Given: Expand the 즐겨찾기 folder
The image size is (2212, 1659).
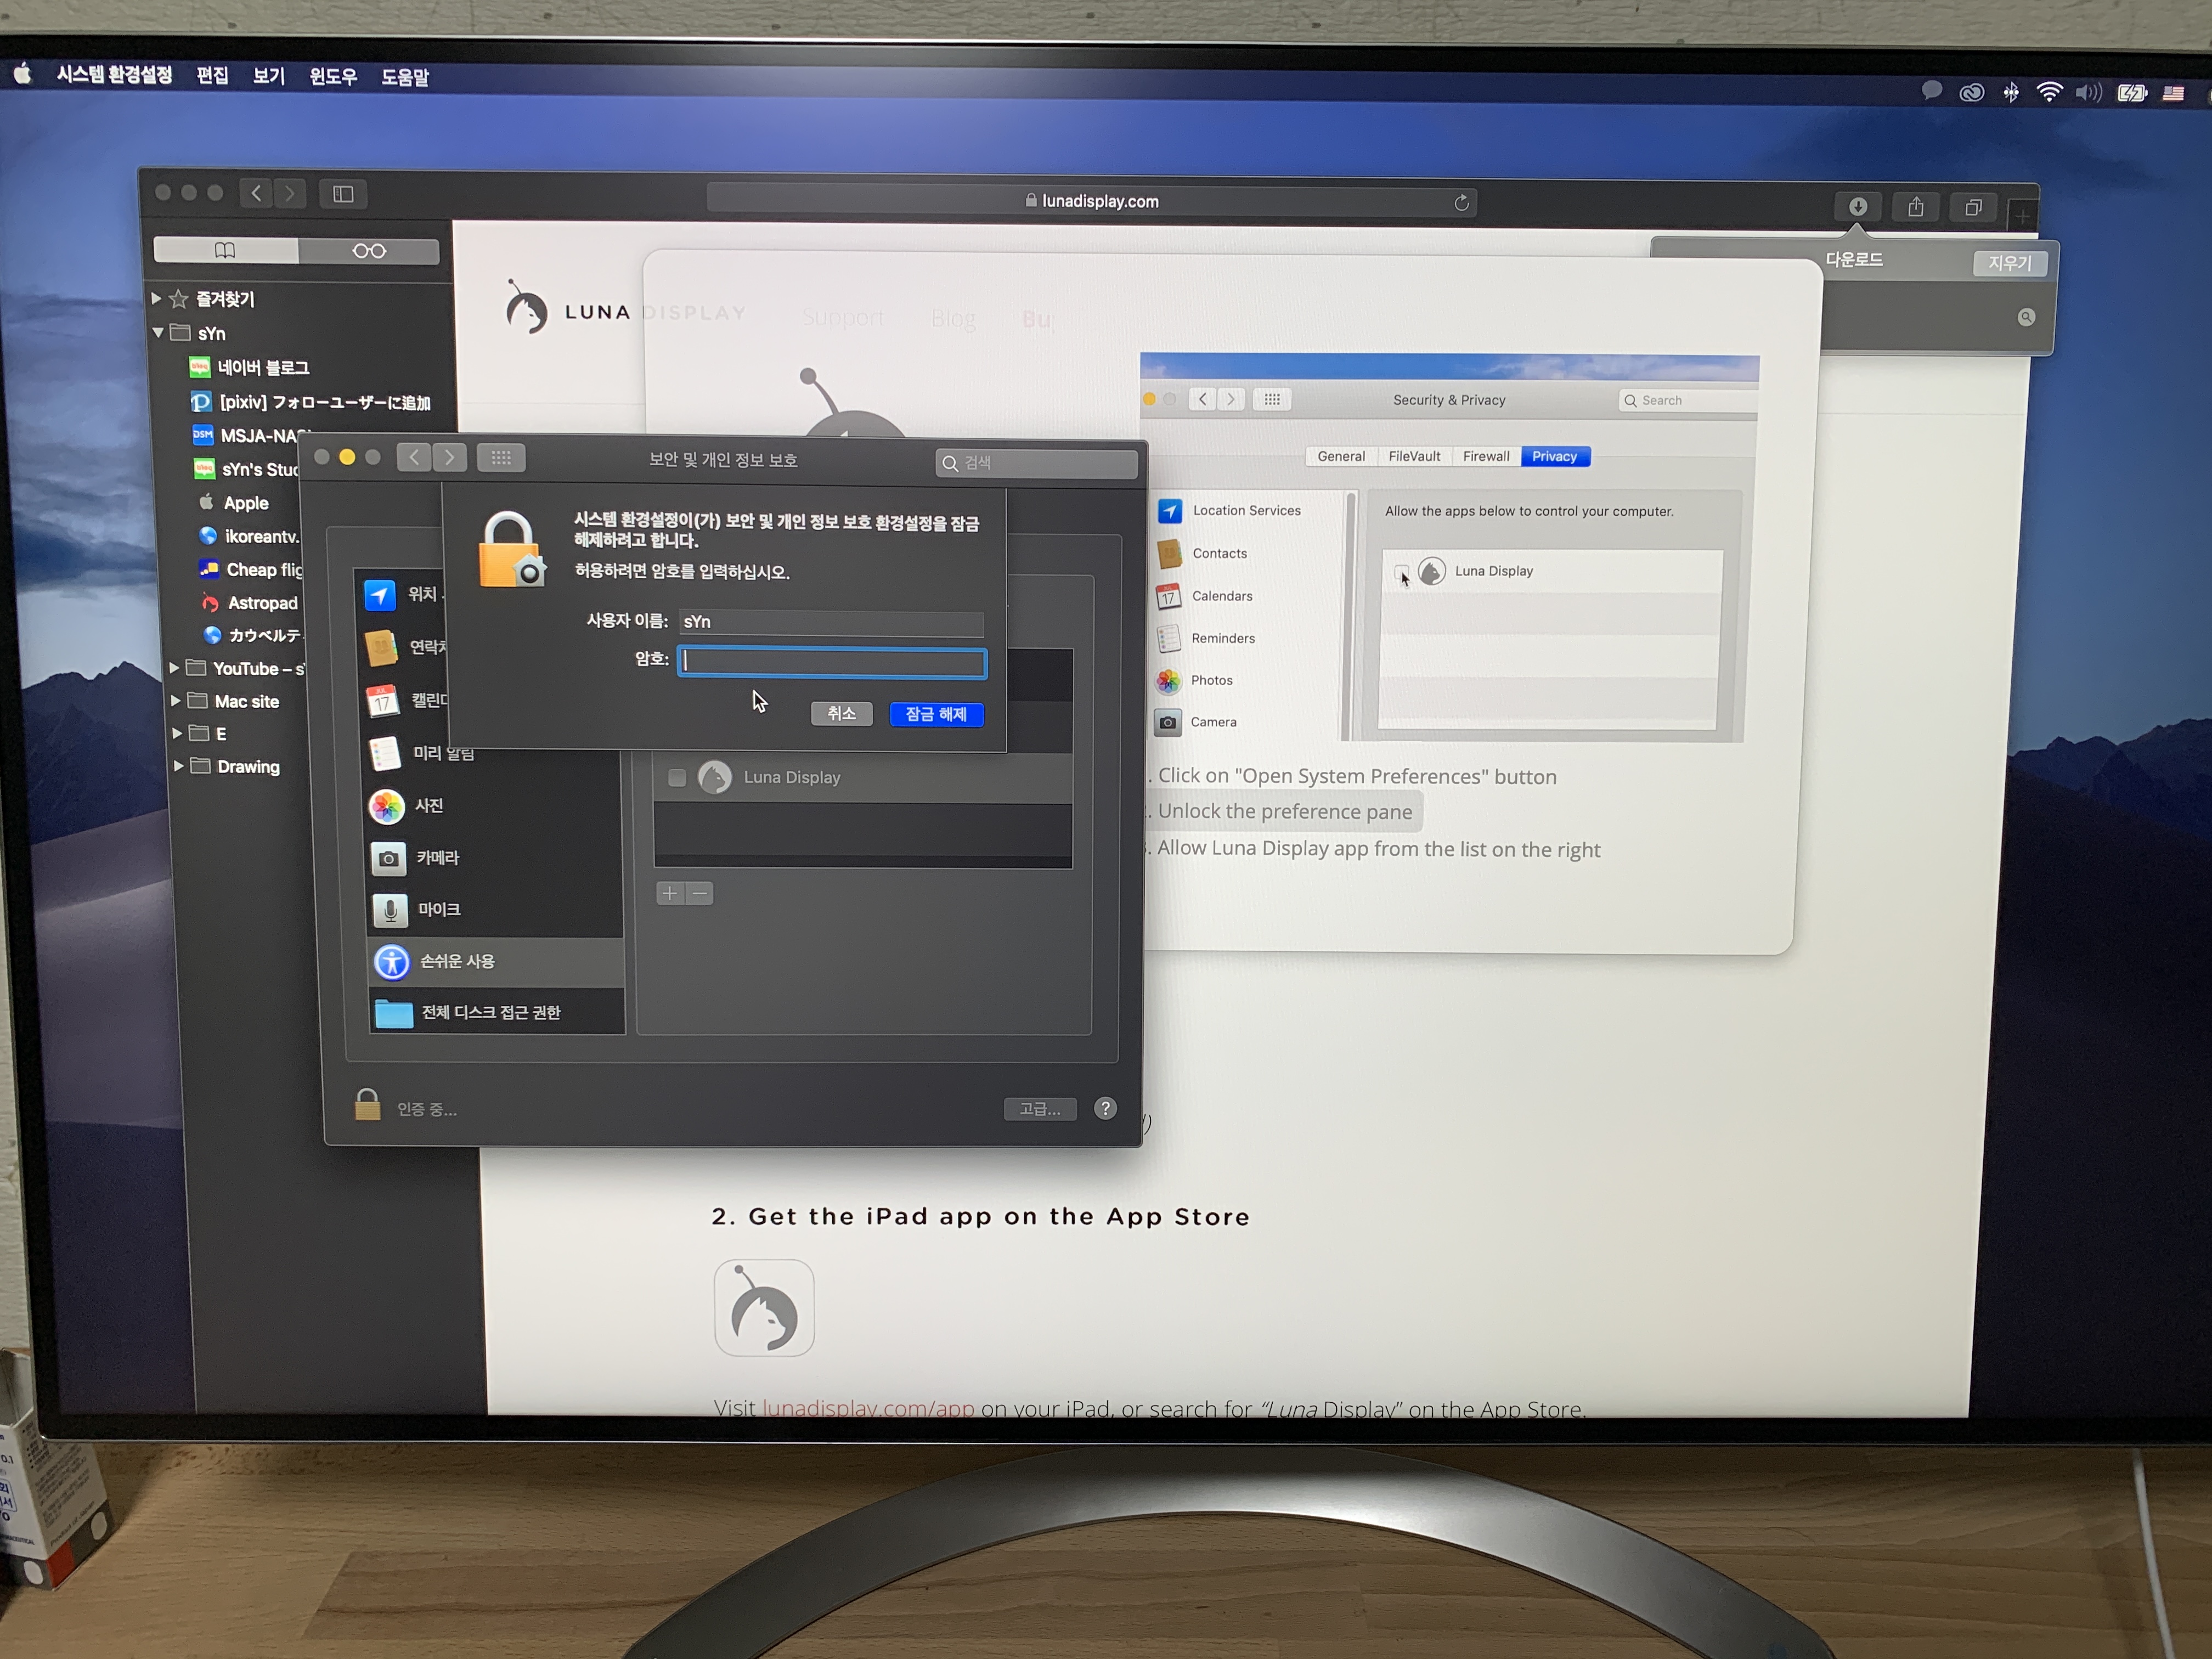Looking at the screenshot, I should click(x=157, y=298).
